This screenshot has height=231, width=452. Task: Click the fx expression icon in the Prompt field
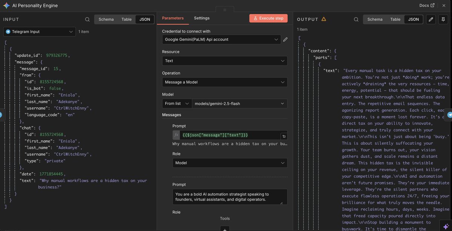point(176,135)
